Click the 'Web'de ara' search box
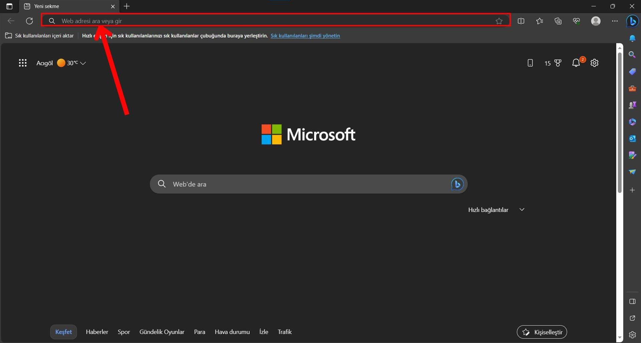Viewport: 641px width, 343px height. [x=308, y=184]
